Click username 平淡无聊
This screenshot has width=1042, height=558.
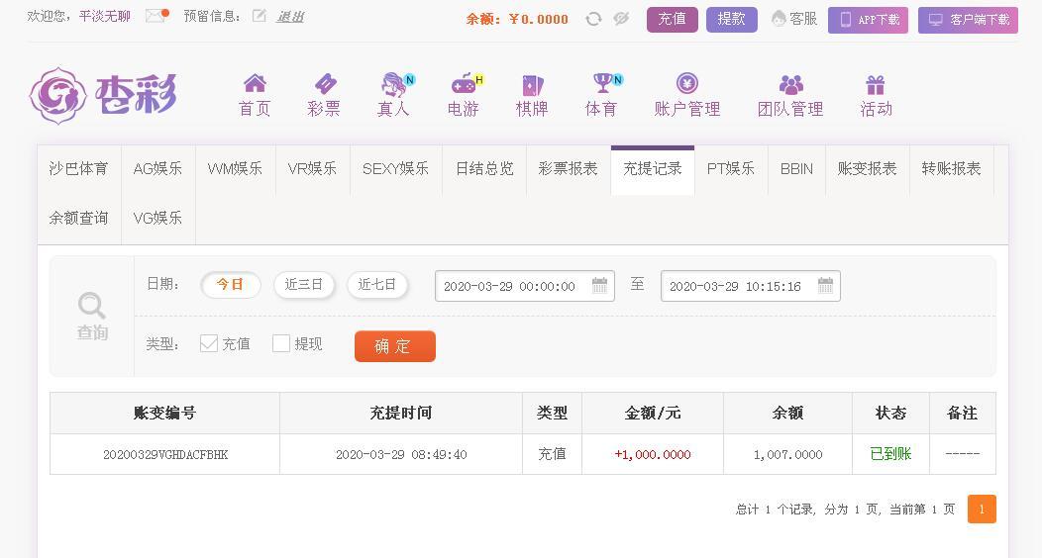[105, 16]
